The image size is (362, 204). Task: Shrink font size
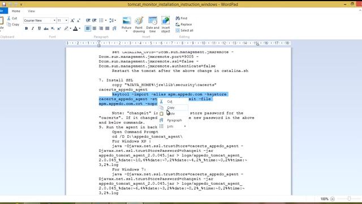(79, 20)
